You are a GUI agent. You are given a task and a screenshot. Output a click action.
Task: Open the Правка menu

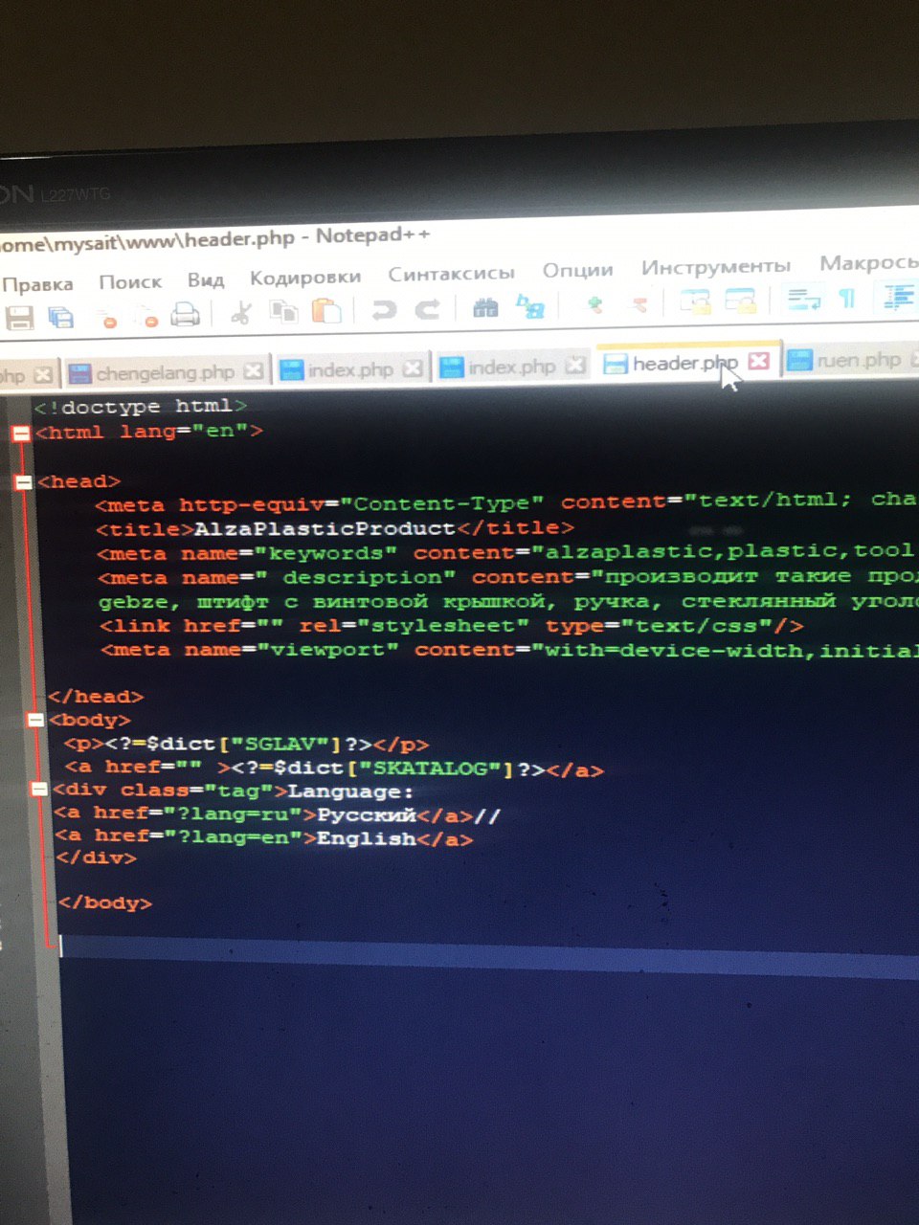(37, 284)
